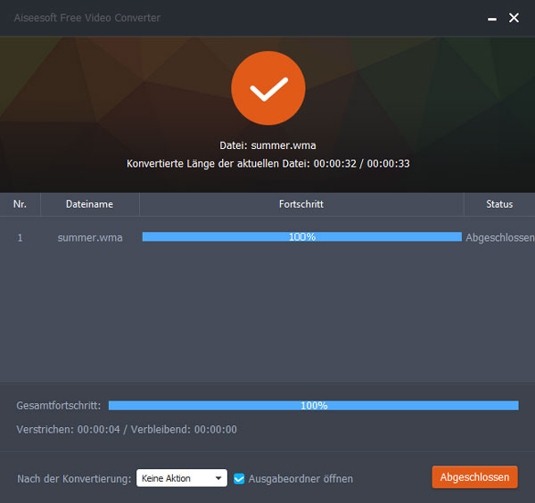The width and height of the screenshot is (535, 503).
Task: Click the Fortschritt column header
Action: [x=300, y=204]
